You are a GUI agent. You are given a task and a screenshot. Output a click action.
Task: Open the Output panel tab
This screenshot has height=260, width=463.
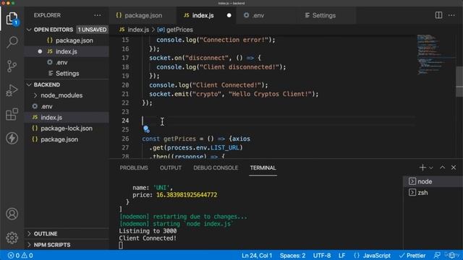point(171,168)
